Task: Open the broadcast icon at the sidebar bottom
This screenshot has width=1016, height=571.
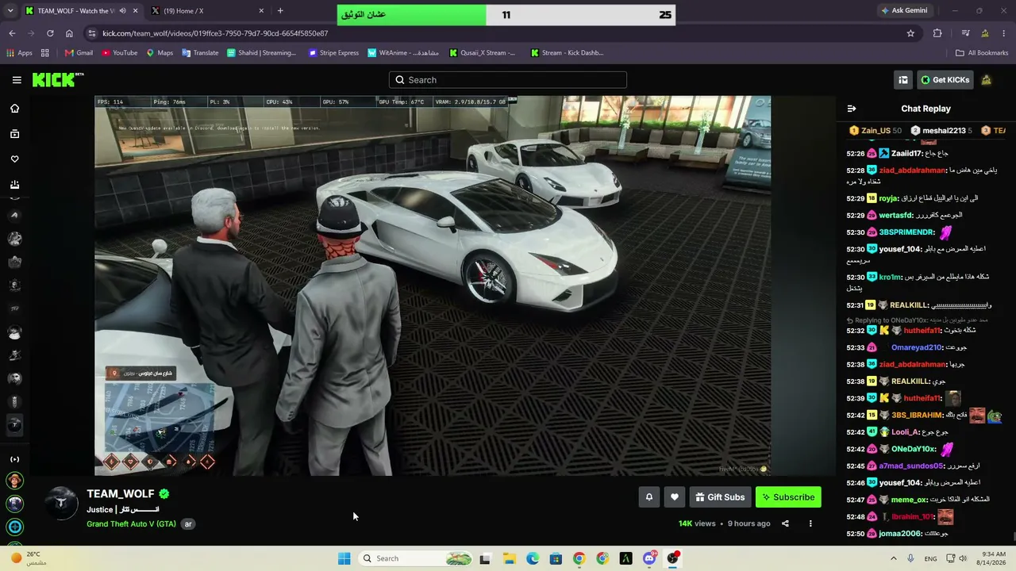Action: (x=14, y=459)
